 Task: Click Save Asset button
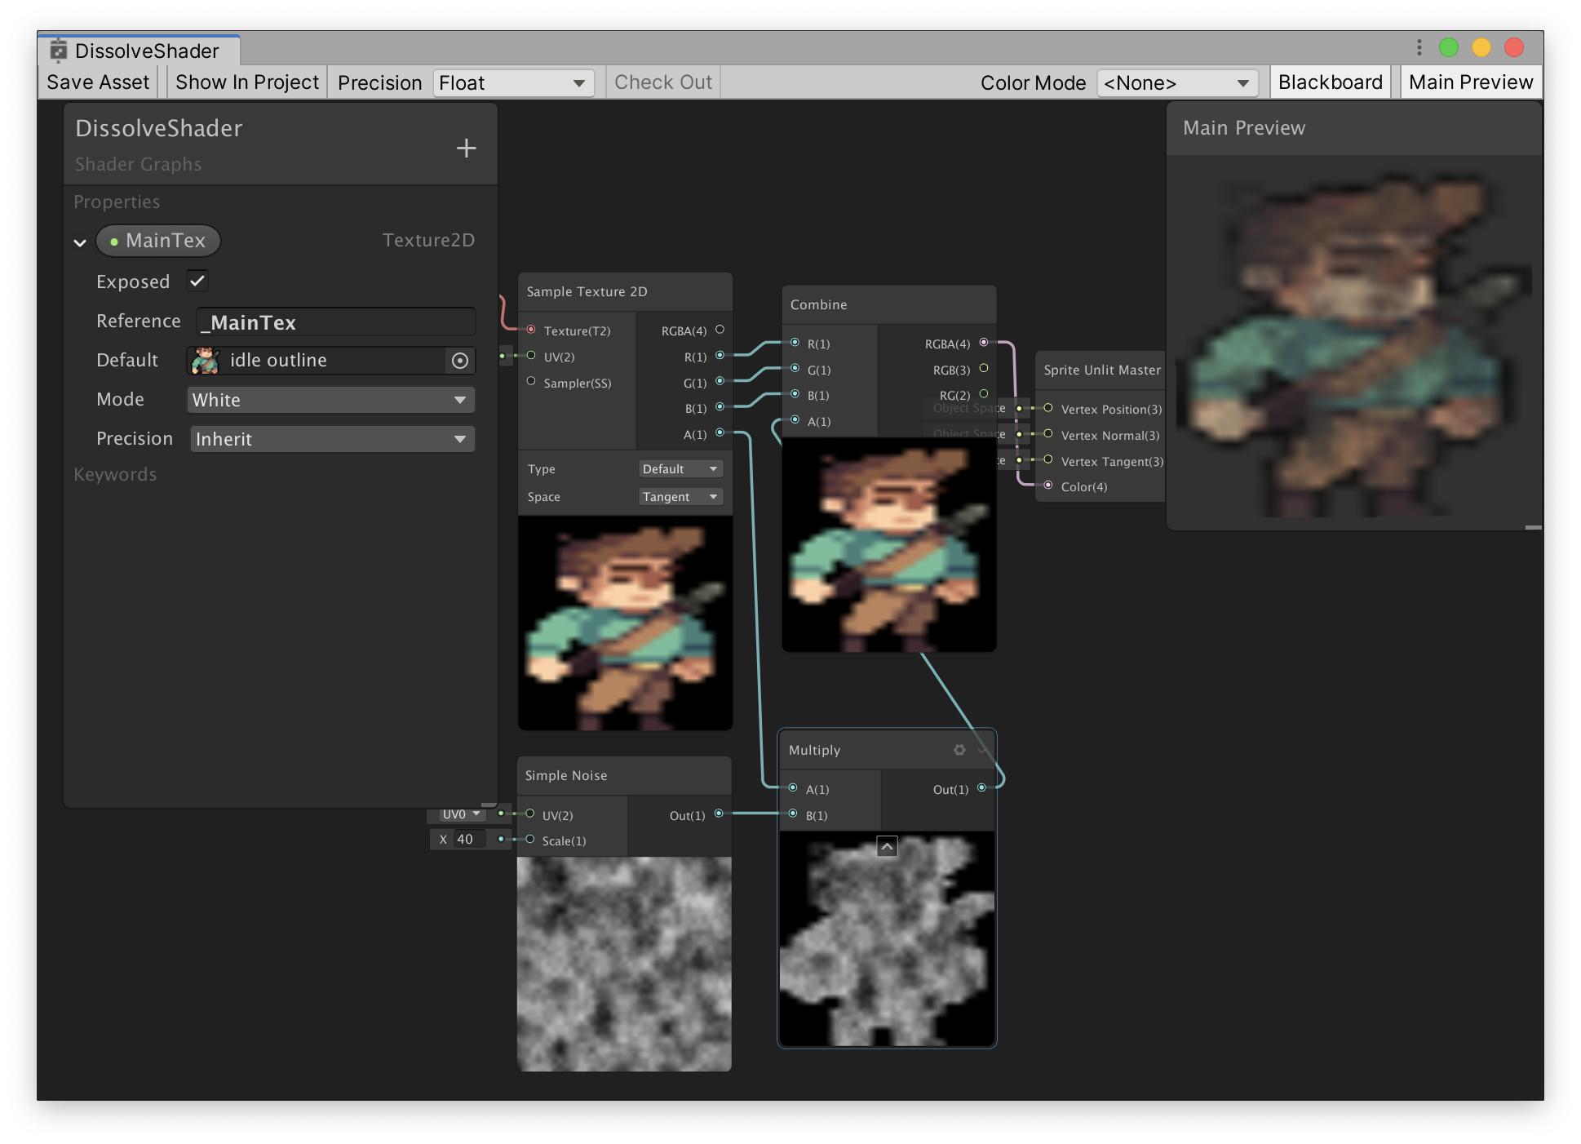[x=98, y=82]
